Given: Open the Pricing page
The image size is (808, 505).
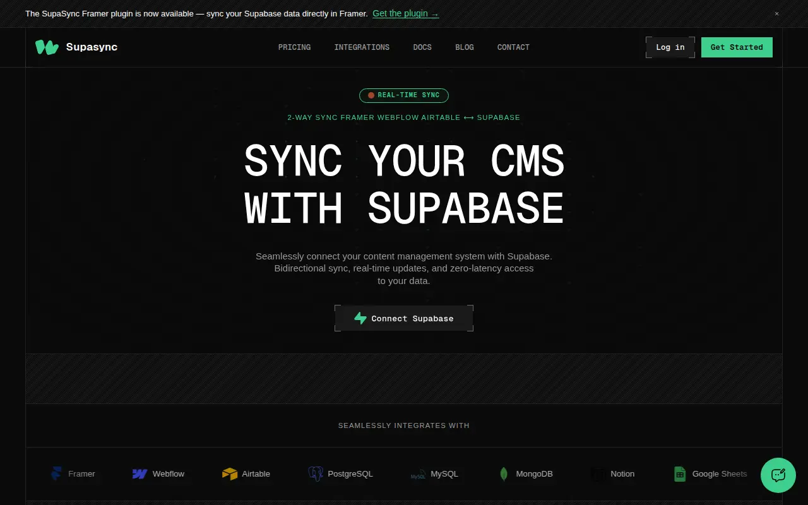Looking at the screenshot, I should pos(295,47).
